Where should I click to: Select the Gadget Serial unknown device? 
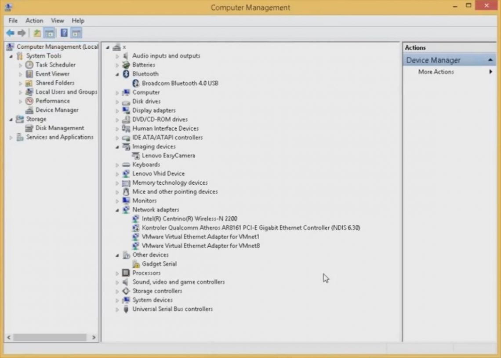[x=160, y=264]
